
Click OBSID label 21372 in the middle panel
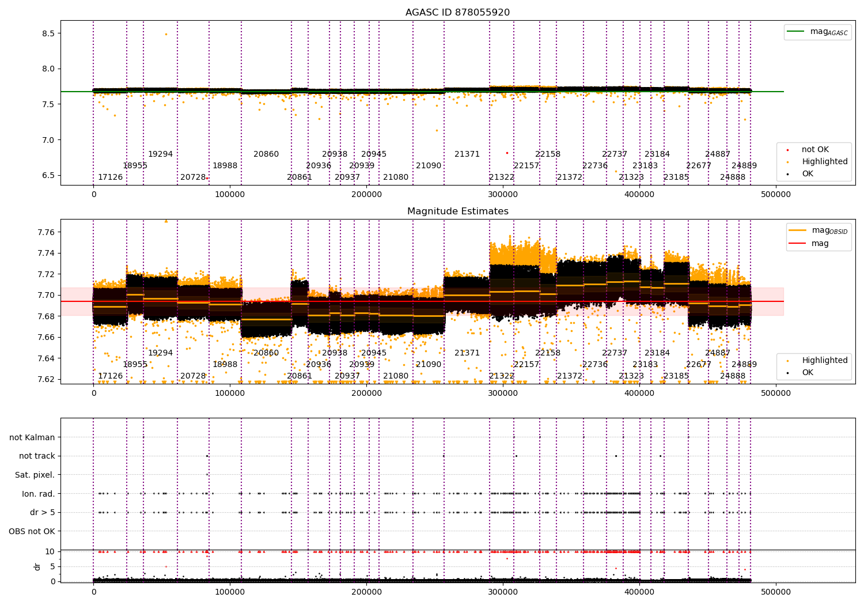click(x=570, y=376)
